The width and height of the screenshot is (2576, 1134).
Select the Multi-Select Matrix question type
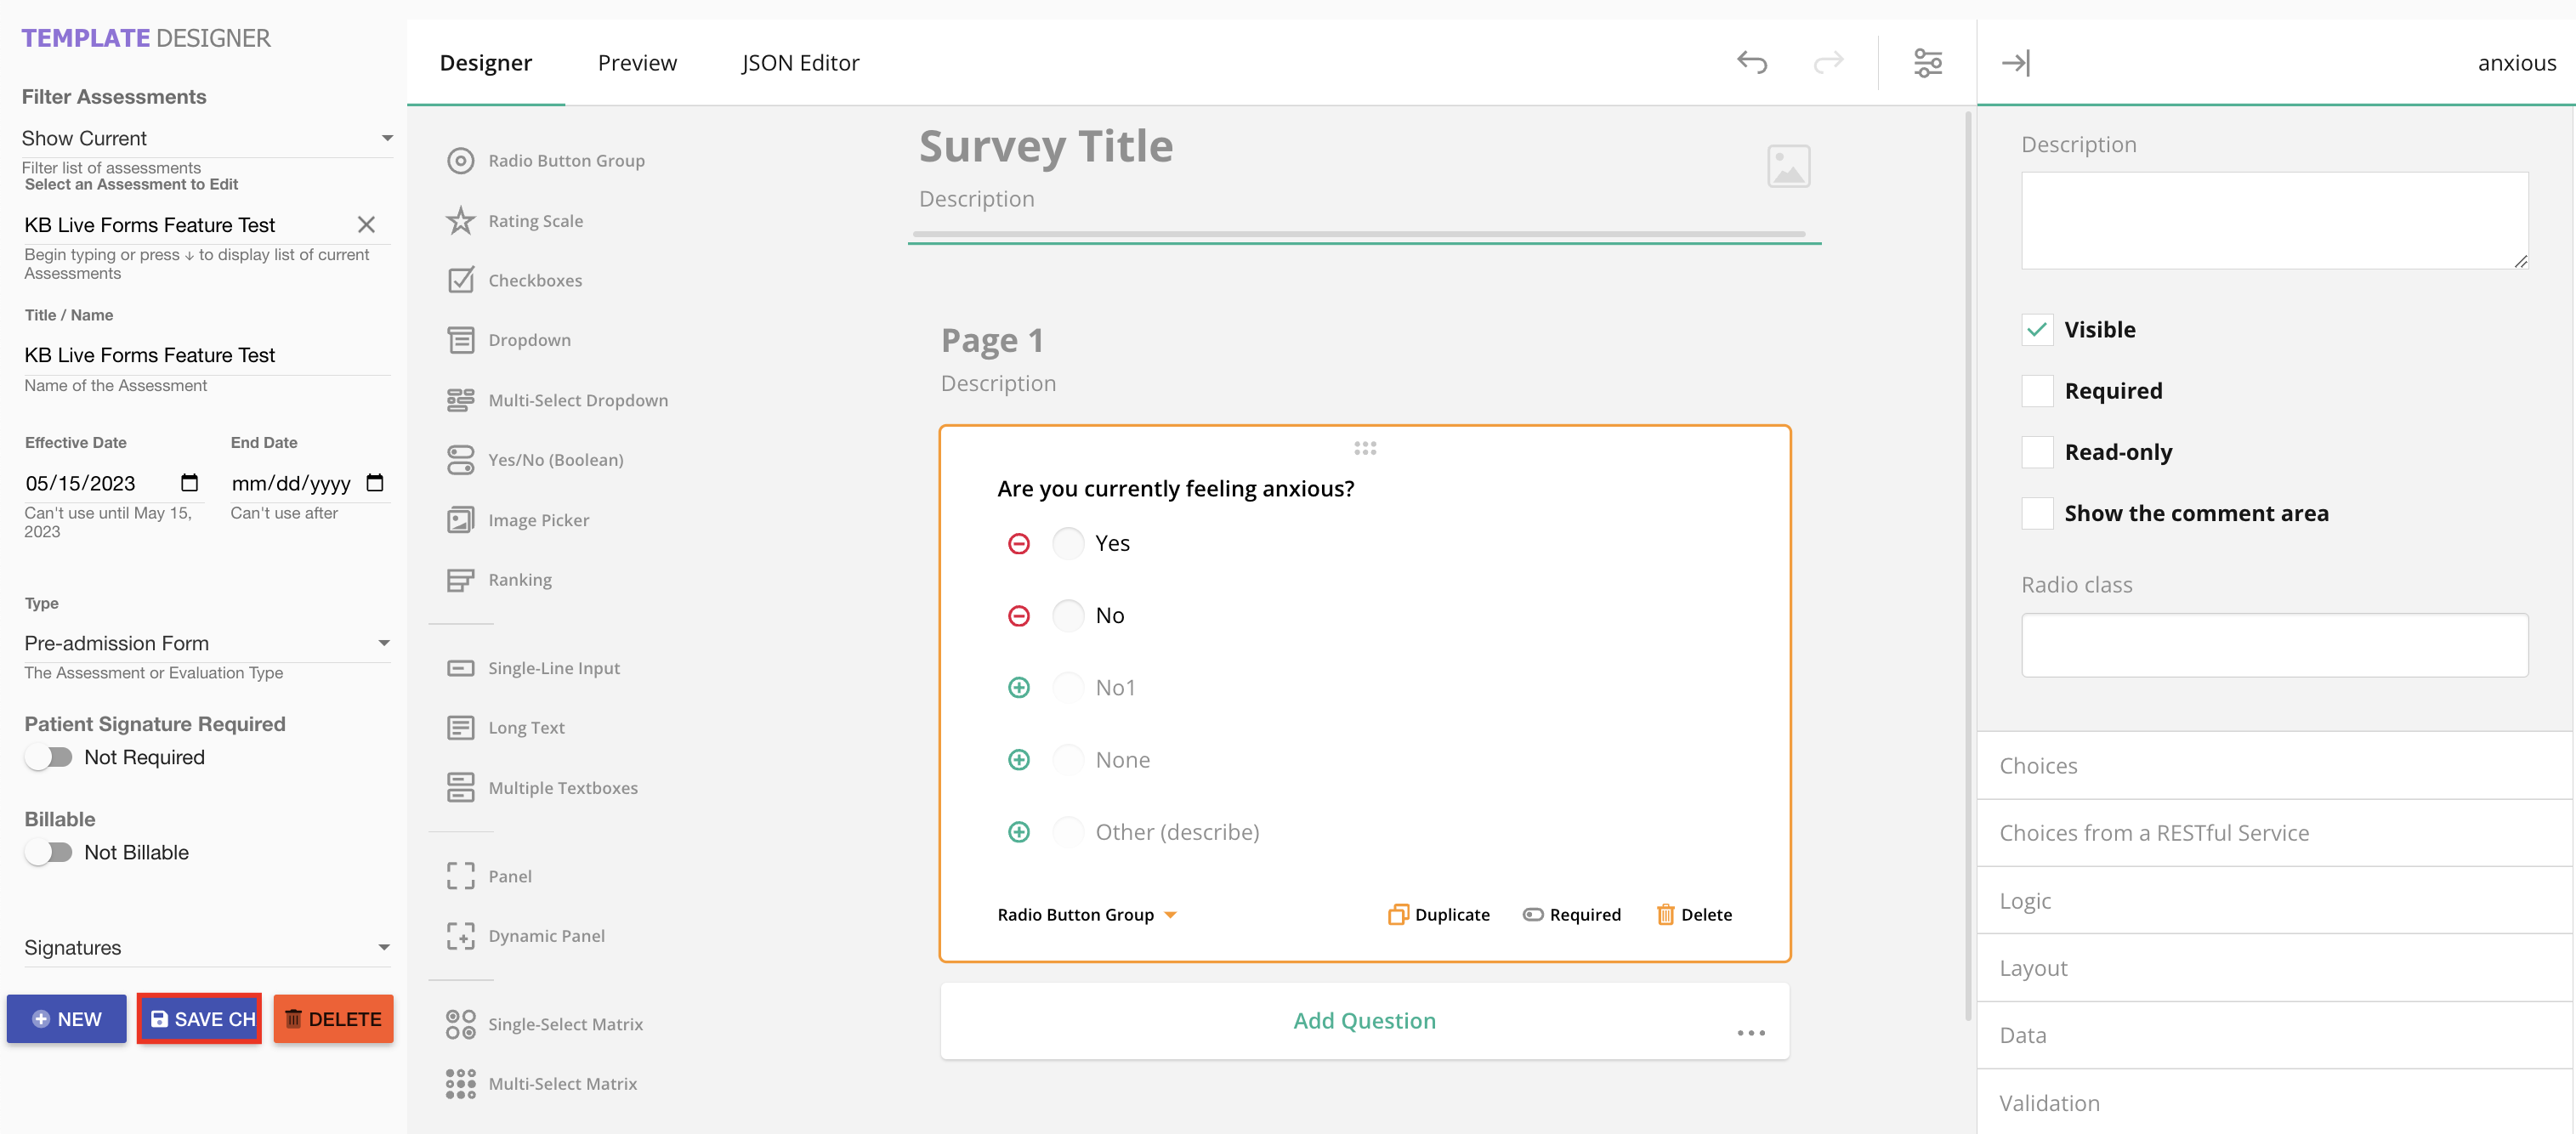(x=562, y=1083)
